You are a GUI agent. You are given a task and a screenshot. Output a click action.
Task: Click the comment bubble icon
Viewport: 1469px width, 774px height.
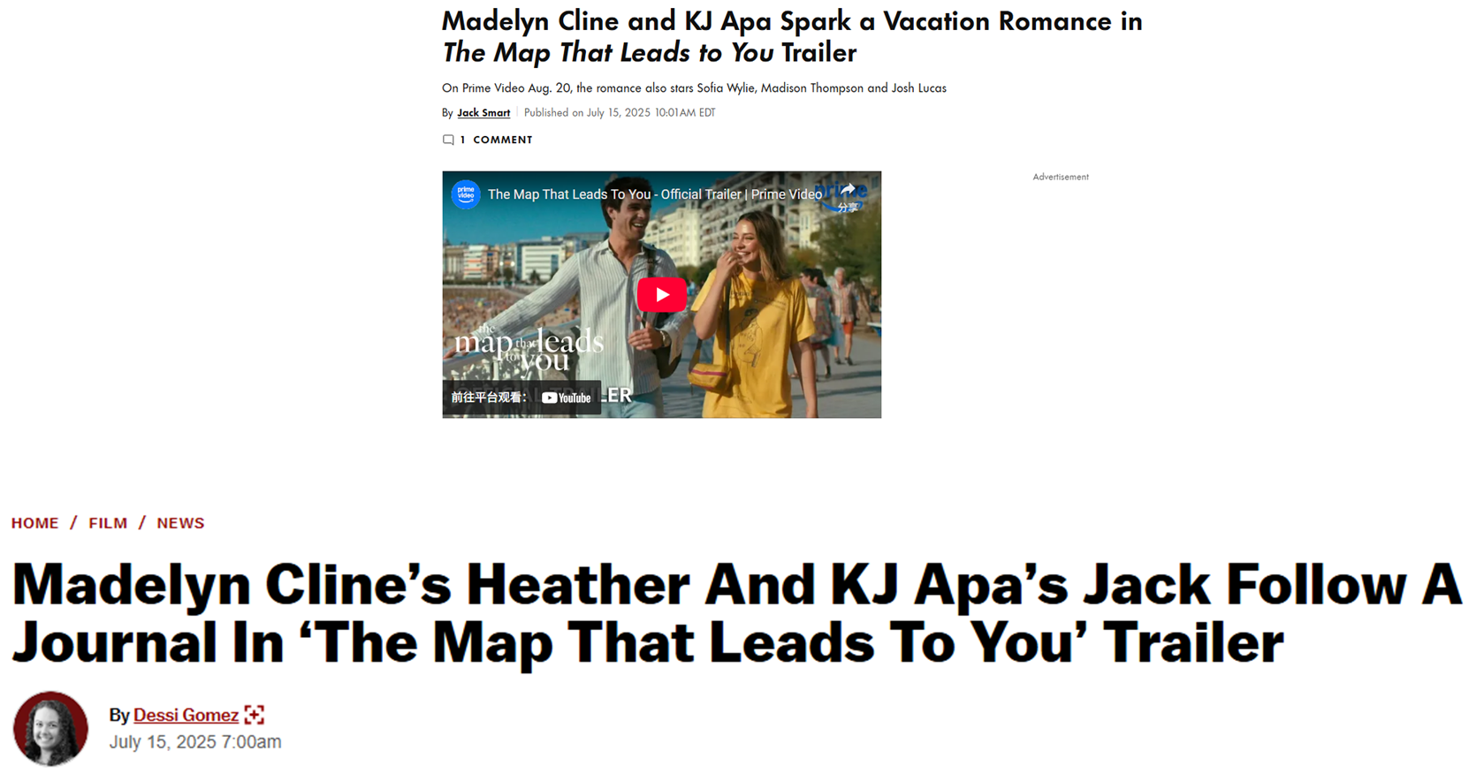pyautogui.click(x=448, y=140)
